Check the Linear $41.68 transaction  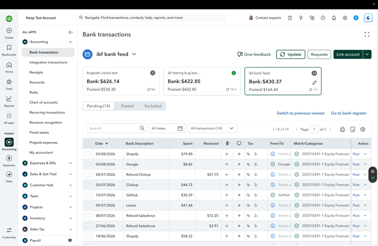click(x=88, y=205)
